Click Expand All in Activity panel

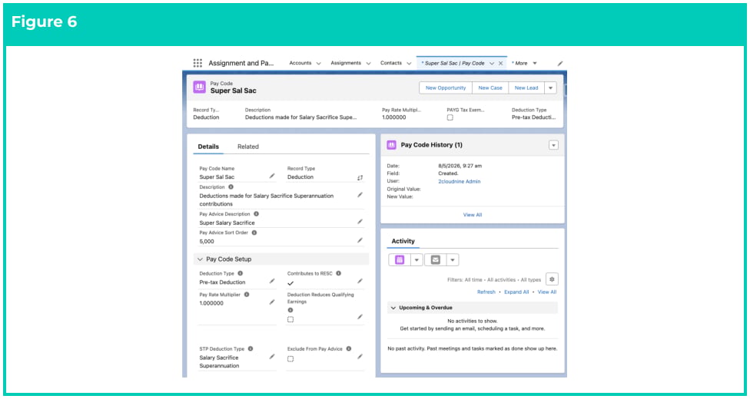coord(516,292)
